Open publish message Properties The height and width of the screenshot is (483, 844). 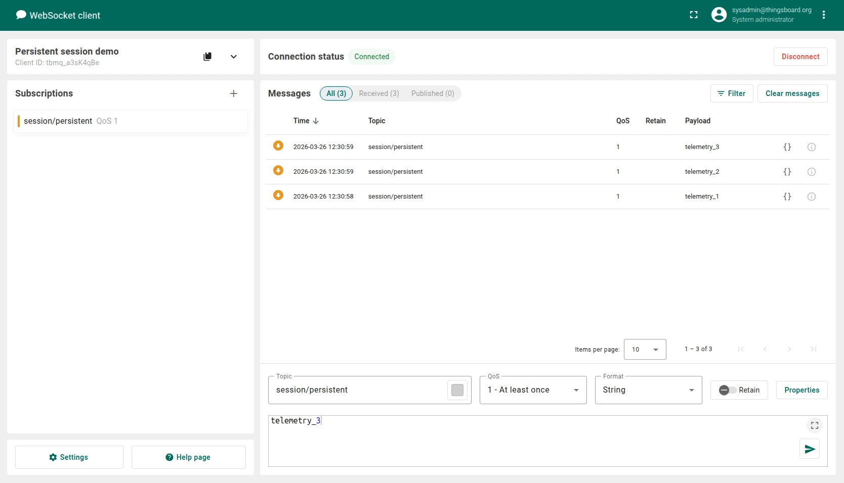tap(801, 390)
